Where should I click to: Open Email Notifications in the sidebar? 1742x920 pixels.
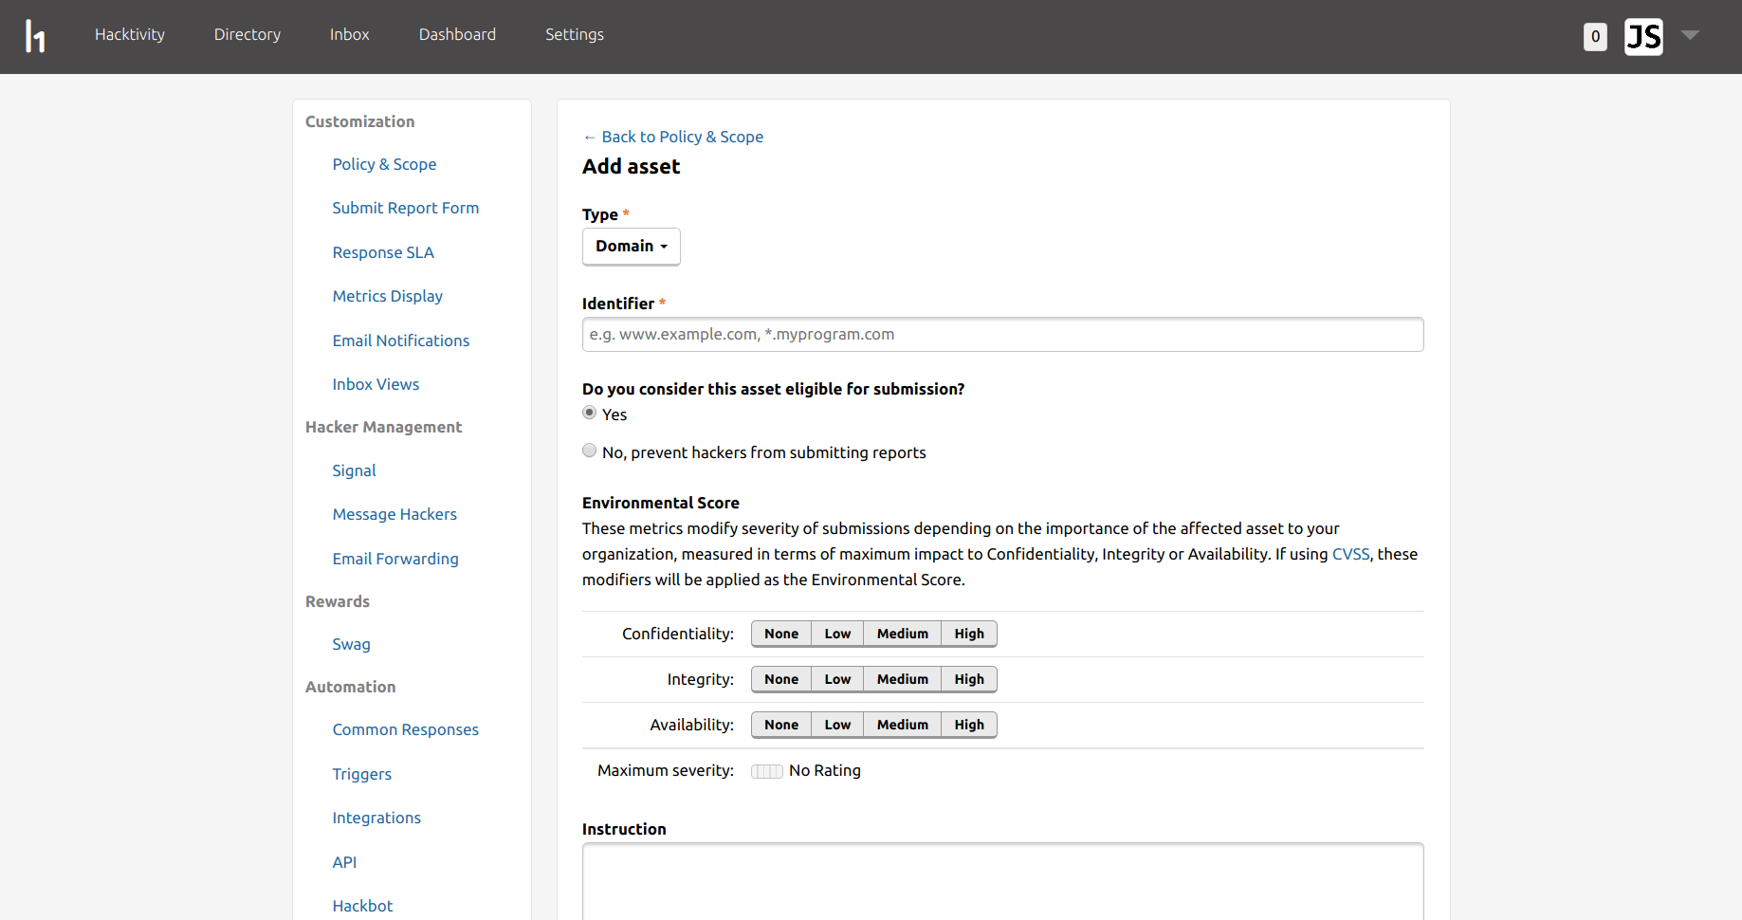point(400,340)
